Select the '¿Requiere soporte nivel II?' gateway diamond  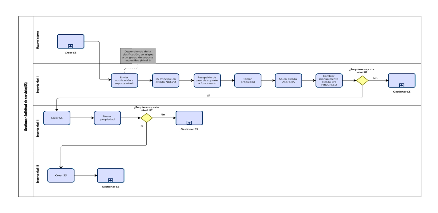point(362,80)
